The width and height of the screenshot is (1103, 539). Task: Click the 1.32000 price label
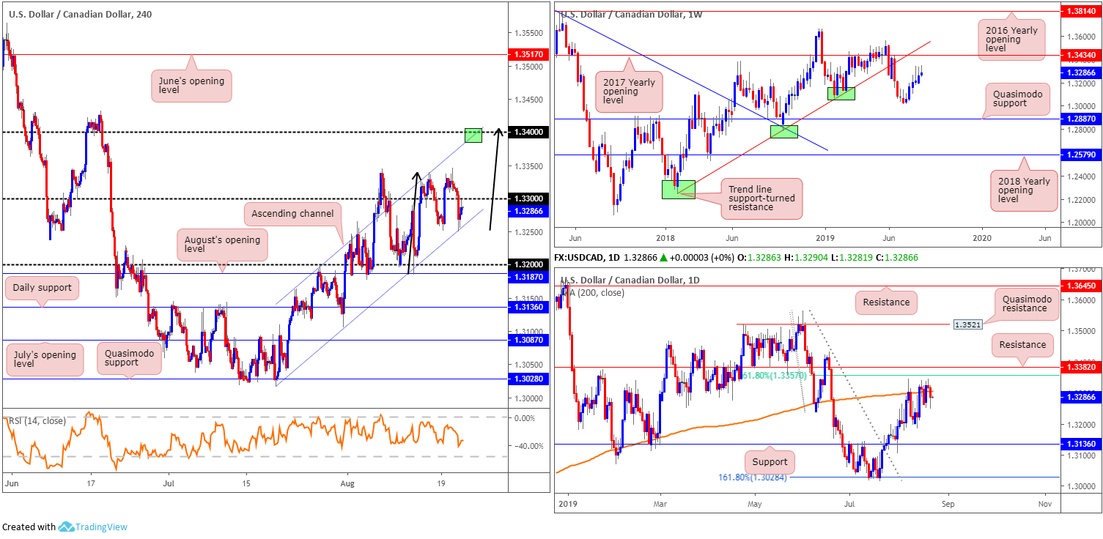[530, 264]
